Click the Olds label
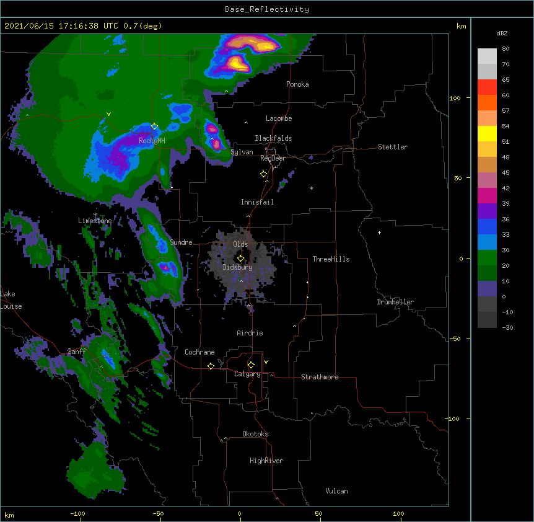The height and width of the screenshot is (522, 534). [x=240, y=244]
